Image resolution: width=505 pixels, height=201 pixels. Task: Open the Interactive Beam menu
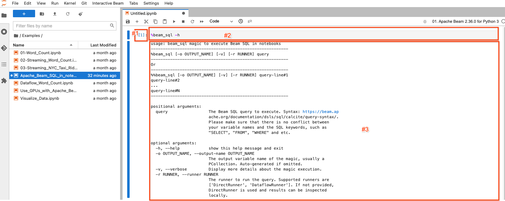[108, 3]
